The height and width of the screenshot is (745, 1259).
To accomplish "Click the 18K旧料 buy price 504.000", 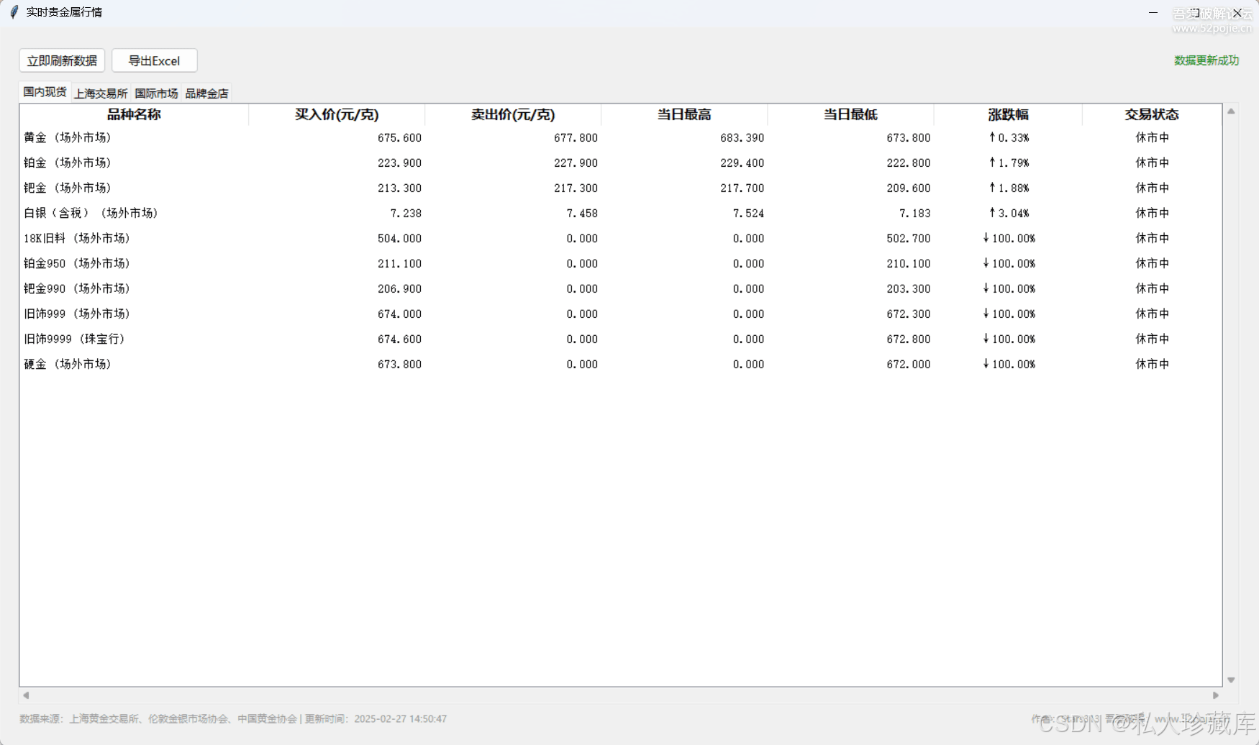I will pos(399,238).
